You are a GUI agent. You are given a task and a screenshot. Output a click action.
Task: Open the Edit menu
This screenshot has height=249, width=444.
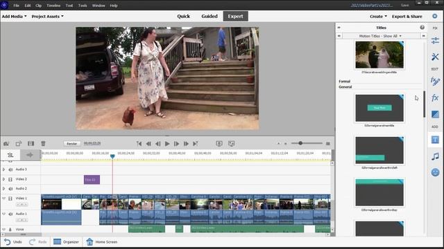28,6
